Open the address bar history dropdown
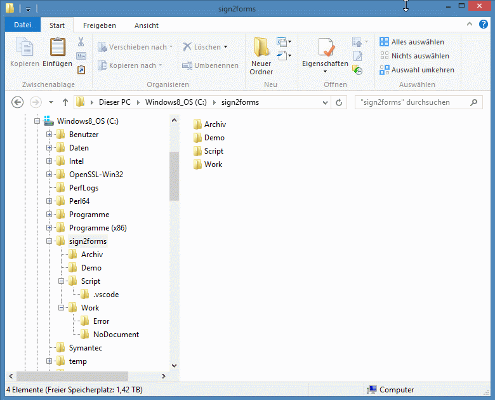The height and width of the screenshot is (400, 495). pos(326,102)
